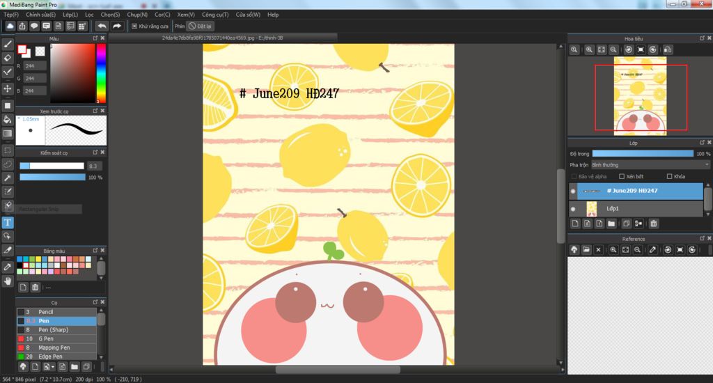This screenshot has height=383, width=713.
Task: Toggle the Khử răng cưa anti-aliasing checkbox
Action: (x=134, y=26)
